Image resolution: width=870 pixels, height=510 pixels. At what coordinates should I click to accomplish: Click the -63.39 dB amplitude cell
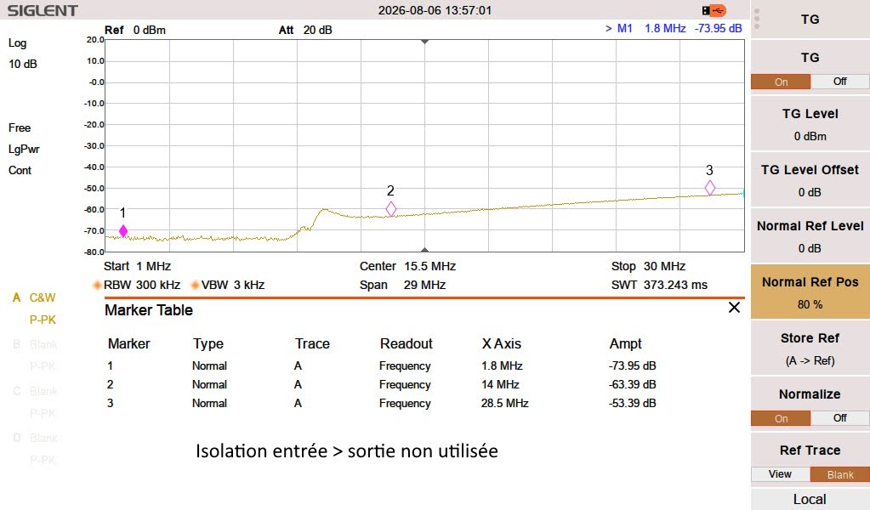632,385
